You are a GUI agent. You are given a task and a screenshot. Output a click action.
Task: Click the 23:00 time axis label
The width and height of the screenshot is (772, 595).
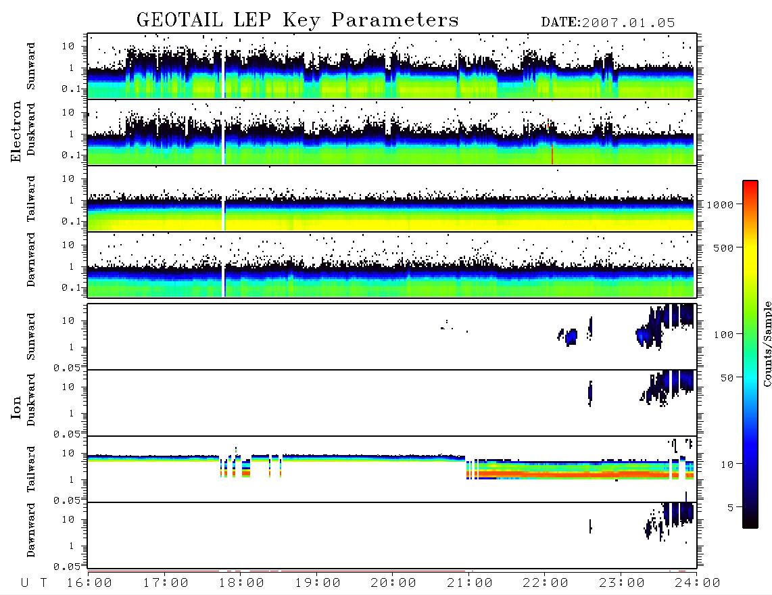pyautogui.click(x=622, y=584)
